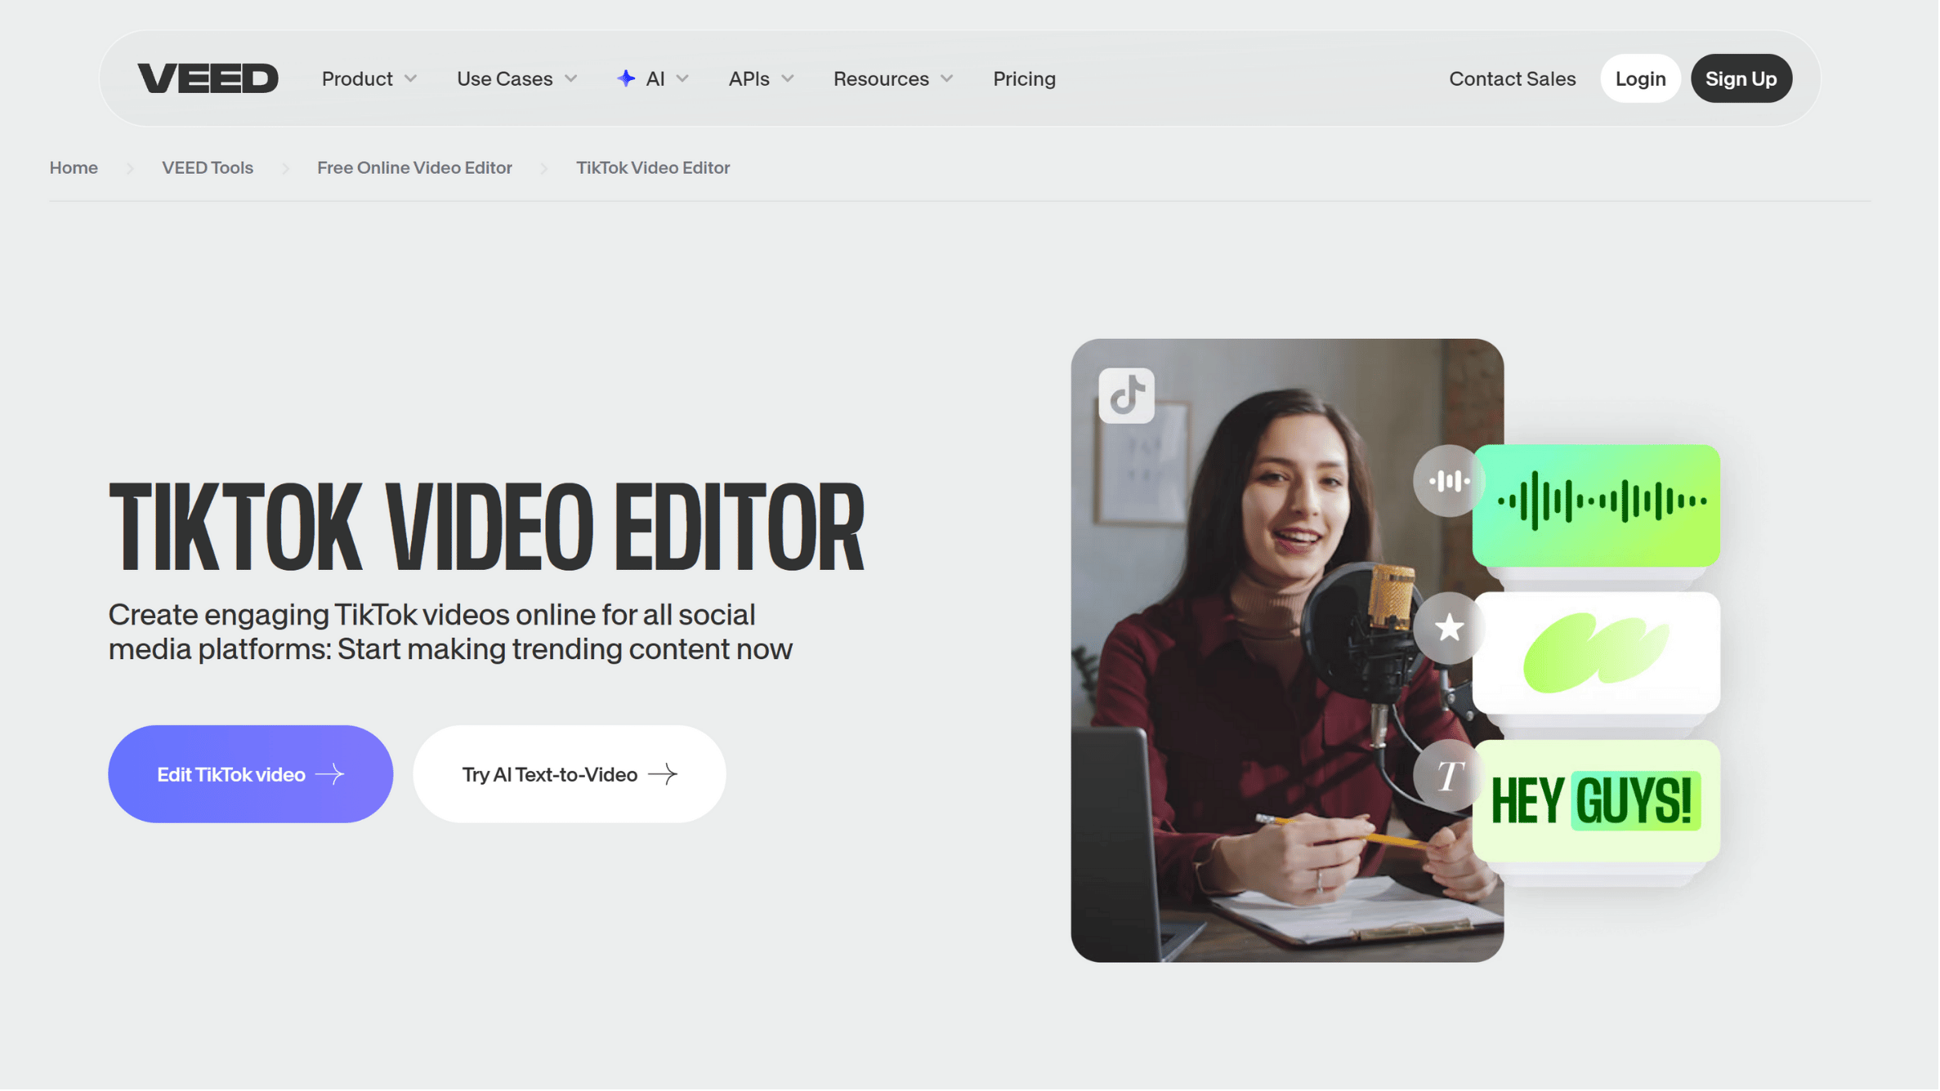Open the Use Cases dropdown
This screenshot has width=1940, height=1091.
[x=516, y=79]
